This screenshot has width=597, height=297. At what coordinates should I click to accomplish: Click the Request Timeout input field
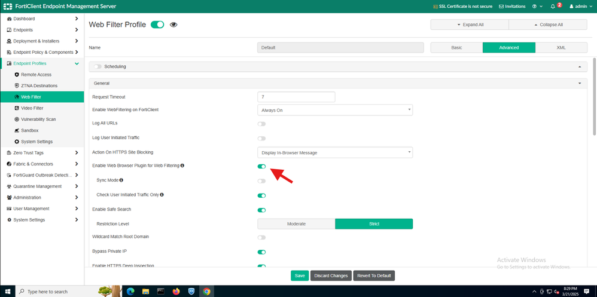click(x=296, y=97)
